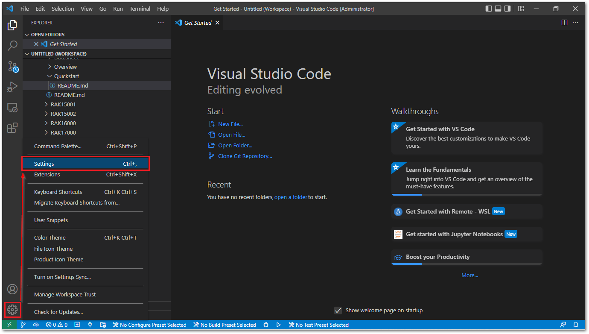Open the Extensions view icon in activity bar

pos(12,128)
